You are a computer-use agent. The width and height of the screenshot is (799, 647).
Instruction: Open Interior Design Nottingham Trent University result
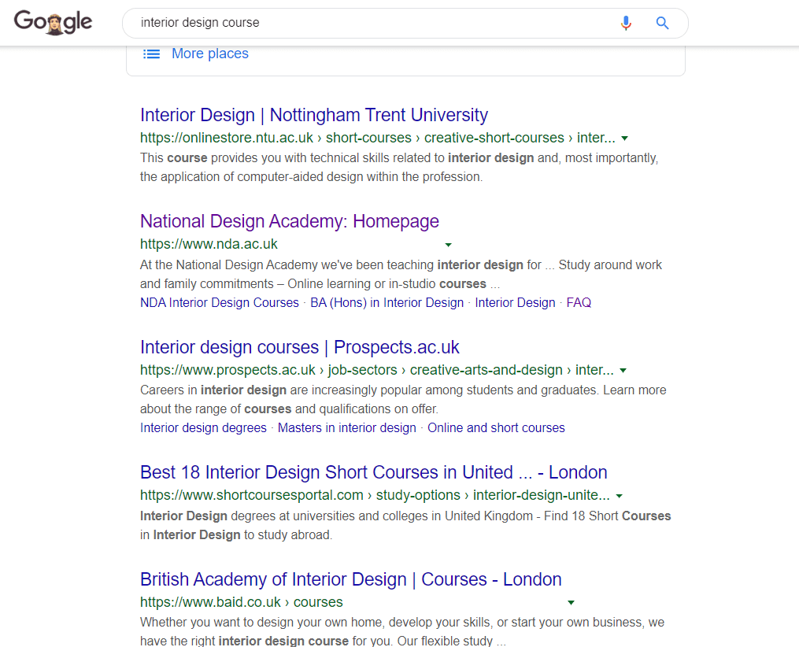[314, 115]
